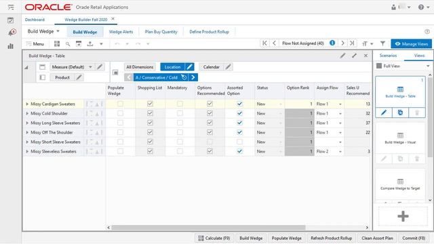Viewport: 434px width, 244px height.
Task: Edit the Measure (Default) dimension pencil
Action: 100,66
